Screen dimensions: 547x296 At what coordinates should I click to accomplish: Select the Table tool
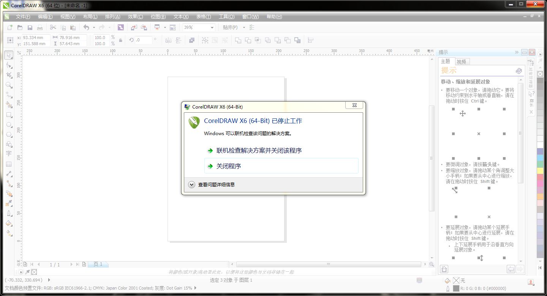click(9, 164)
